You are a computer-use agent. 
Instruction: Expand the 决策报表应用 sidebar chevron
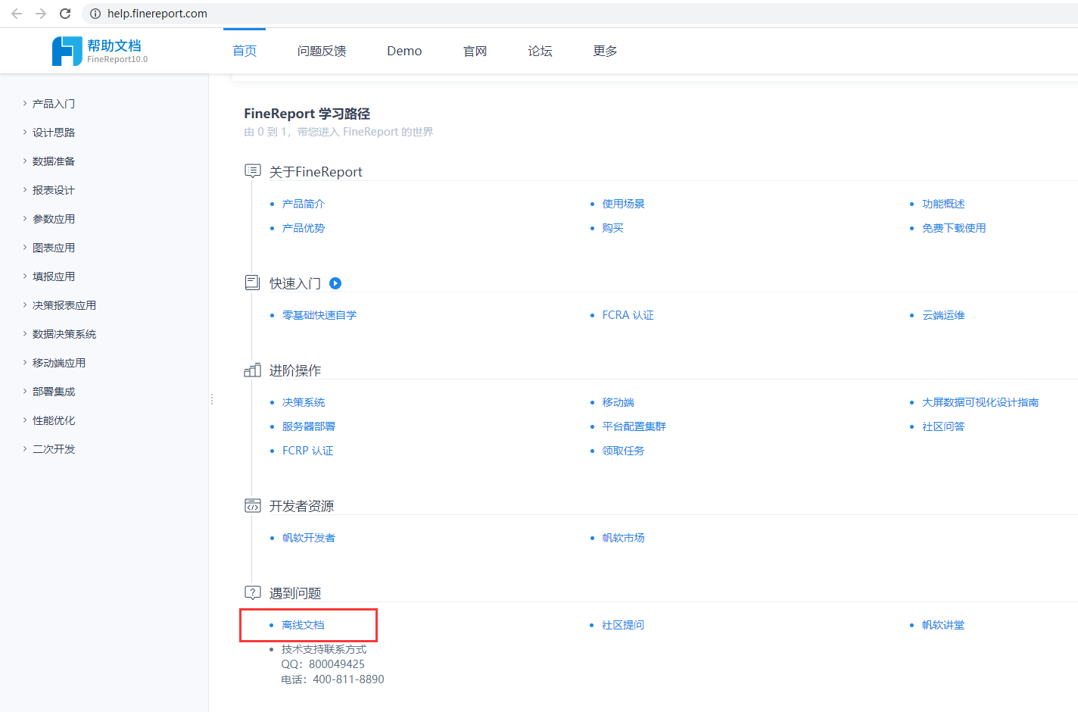(24, 304)
